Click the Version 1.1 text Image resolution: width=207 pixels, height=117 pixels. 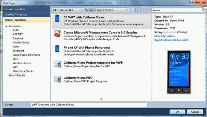(x=161, y=24)
